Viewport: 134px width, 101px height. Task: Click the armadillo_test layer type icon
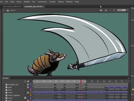(6, 85)
